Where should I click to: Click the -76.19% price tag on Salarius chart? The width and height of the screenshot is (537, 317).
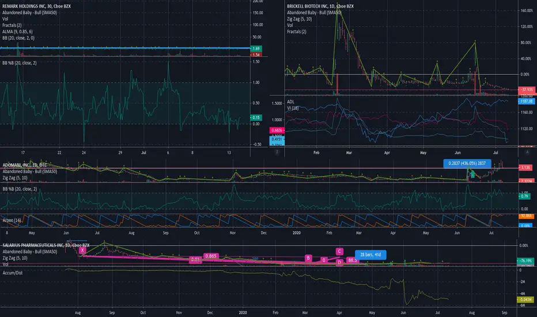pyautogui.click(x=525, y=261)
